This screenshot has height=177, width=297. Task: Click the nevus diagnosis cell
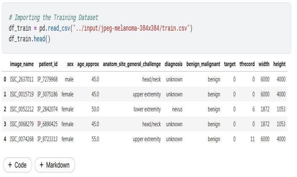[176, 109]
